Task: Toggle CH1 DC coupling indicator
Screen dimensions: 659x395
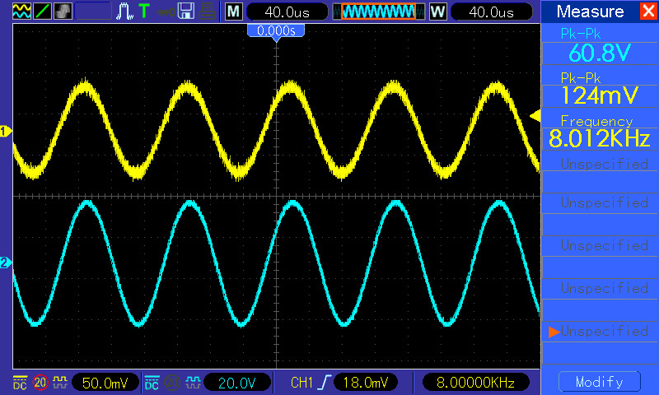Action: tap(20, 382)
